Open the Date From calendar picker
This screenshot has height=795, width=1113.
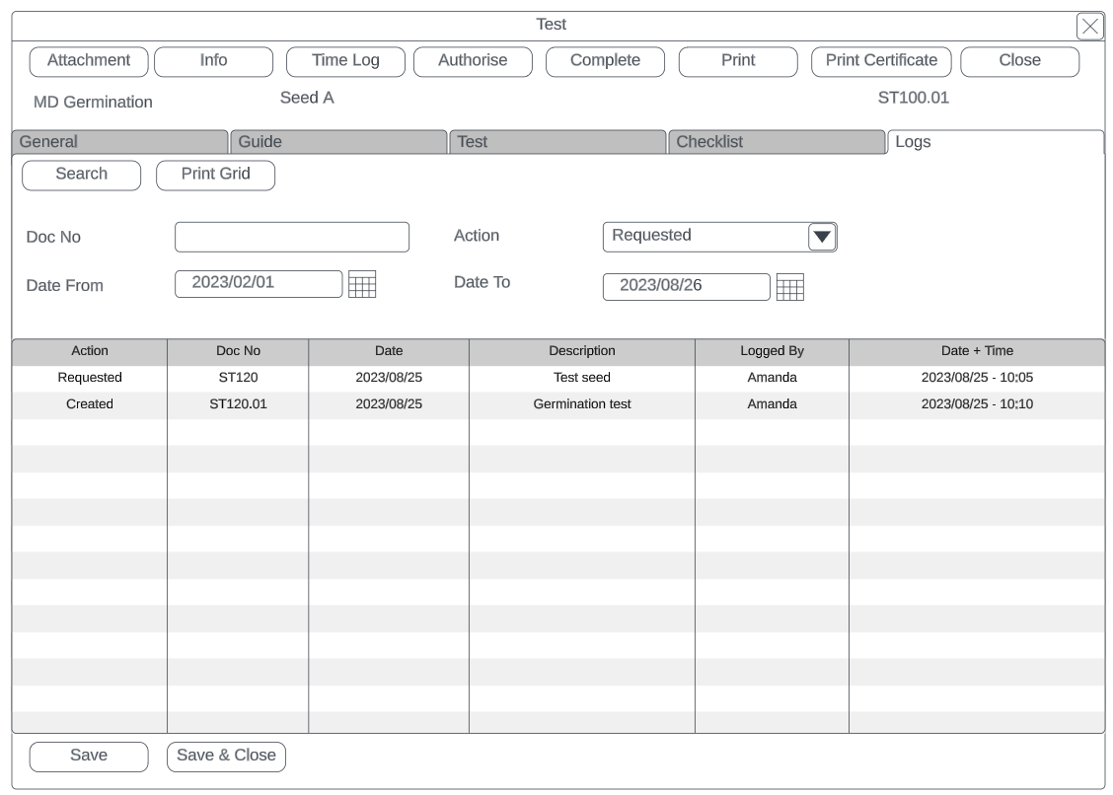pyautogui.click(x=363, y=284)
